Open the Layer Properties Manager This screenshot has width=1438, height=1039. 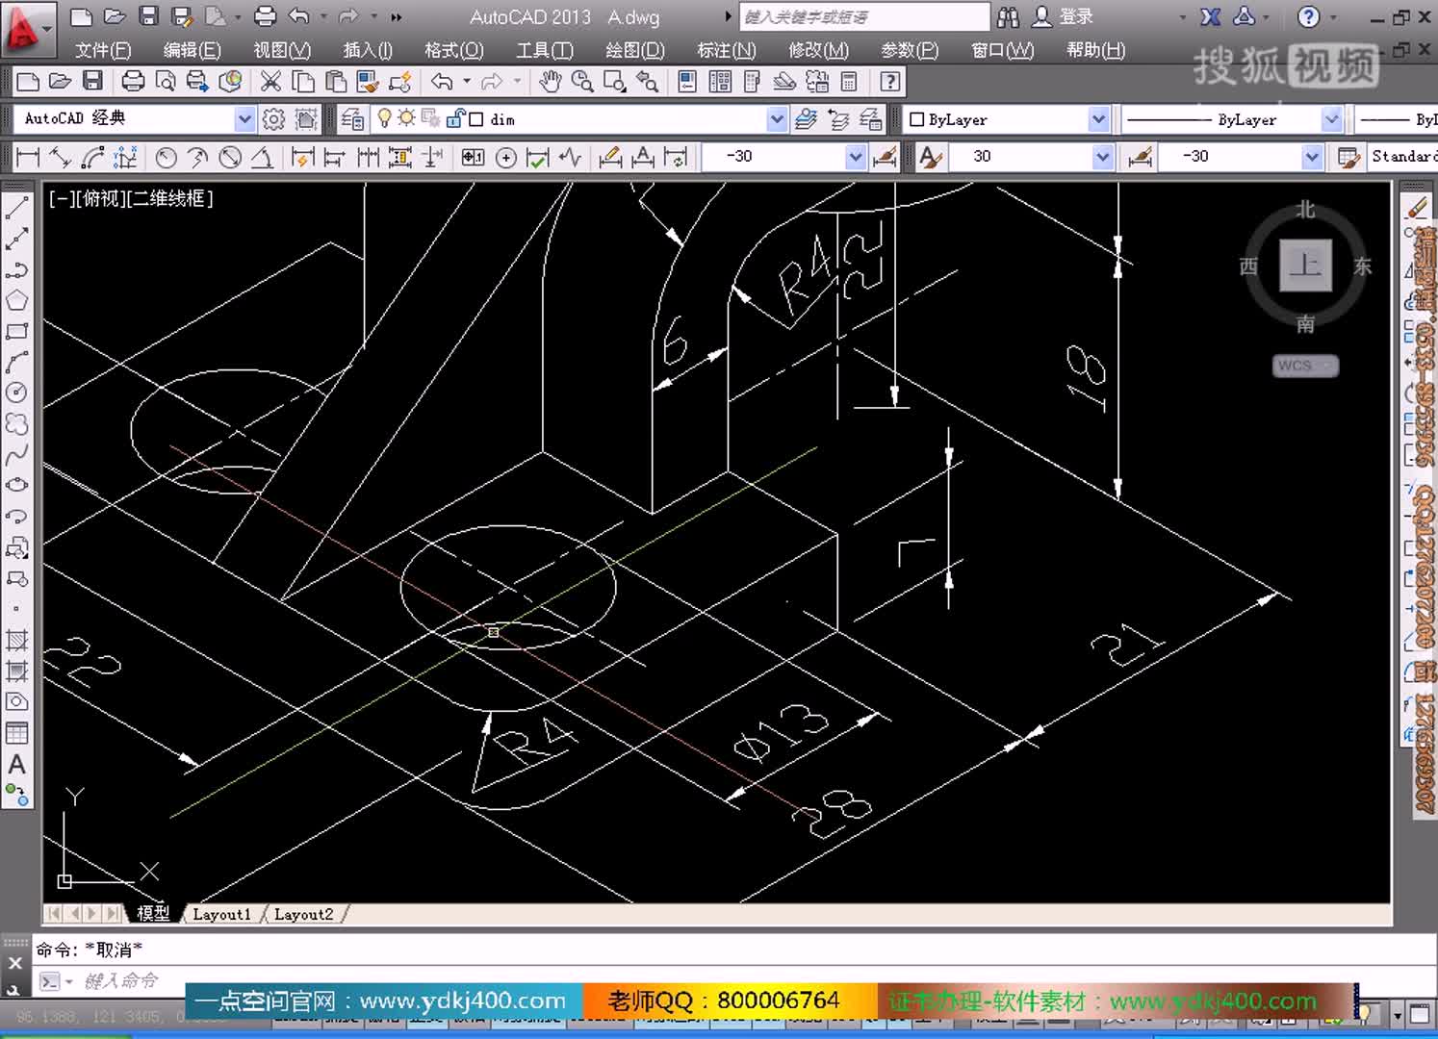[353, 119]
